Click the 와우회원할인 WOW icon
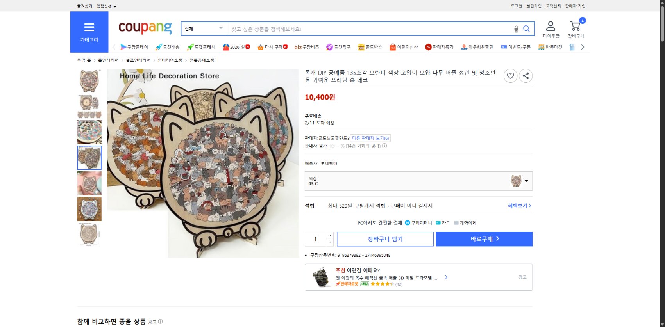 tap(463, 47)
